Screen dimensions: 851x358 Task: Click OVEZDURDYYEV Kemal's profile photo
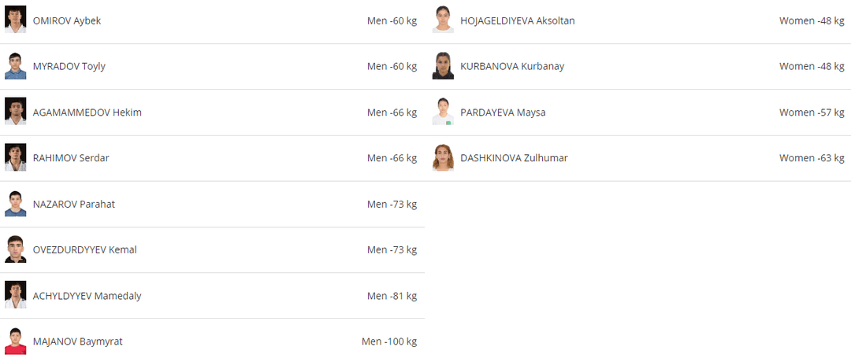[x=16, y=249]
